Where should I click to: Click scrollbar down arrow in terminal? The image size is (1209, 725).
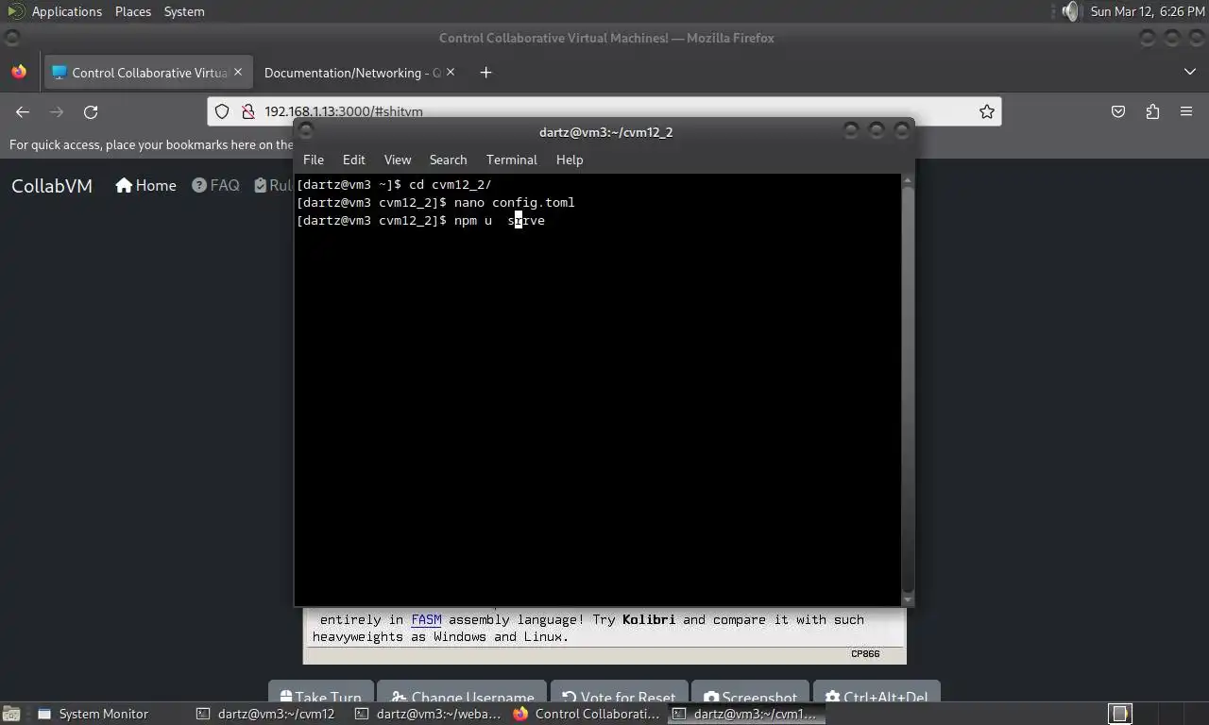pos(908,599)
